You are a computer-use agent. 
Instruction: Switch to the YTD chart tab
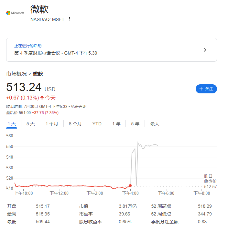(x=97, y=124)
